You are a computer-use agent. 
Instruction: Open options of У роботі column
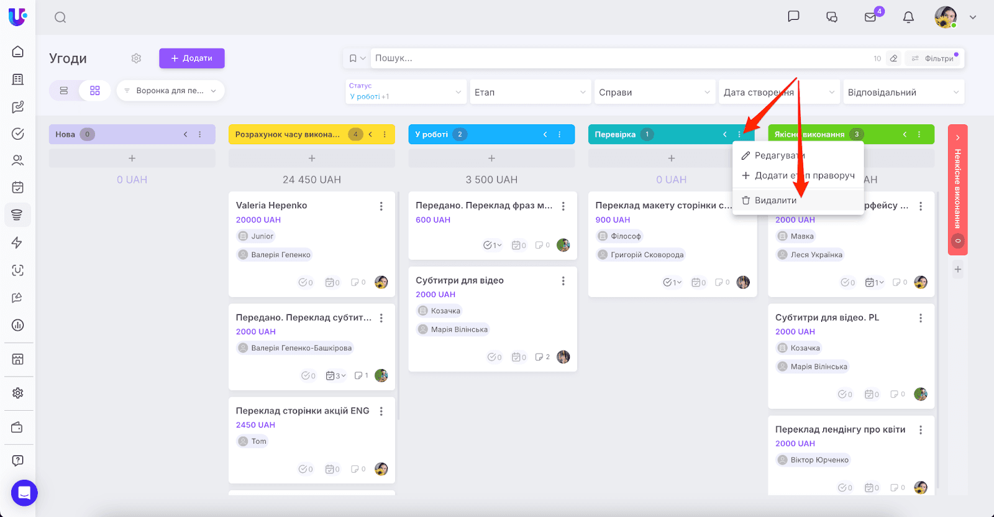tap(560, 134)
